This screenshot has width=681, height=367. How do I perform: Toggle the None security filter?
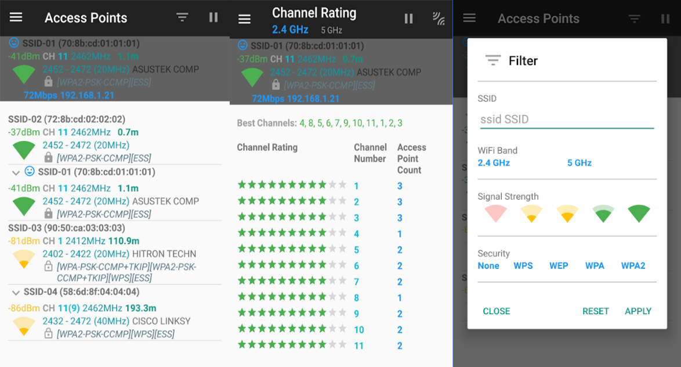pyautogui.click(x=488, y=266)
